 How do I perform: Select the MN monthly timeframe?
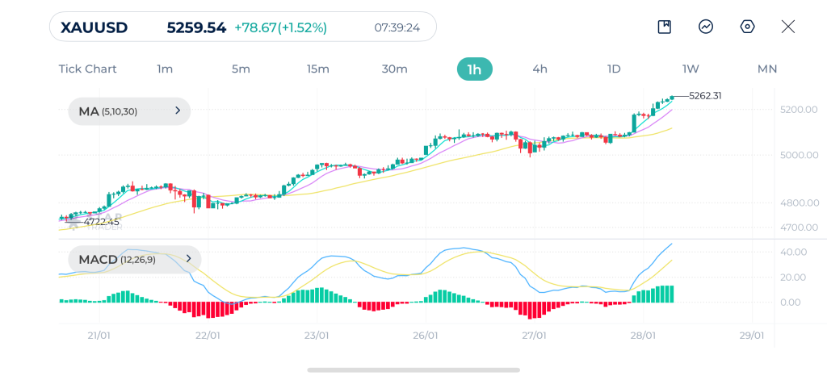pyautogui.click(x=767, y=69)
